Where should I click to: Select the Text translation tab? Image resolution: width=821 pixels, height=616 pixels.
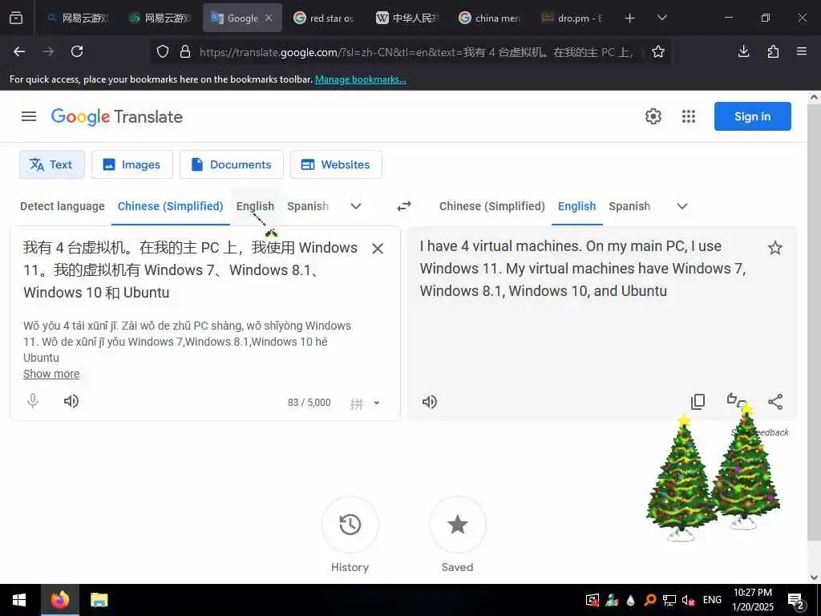pos(52,164)
